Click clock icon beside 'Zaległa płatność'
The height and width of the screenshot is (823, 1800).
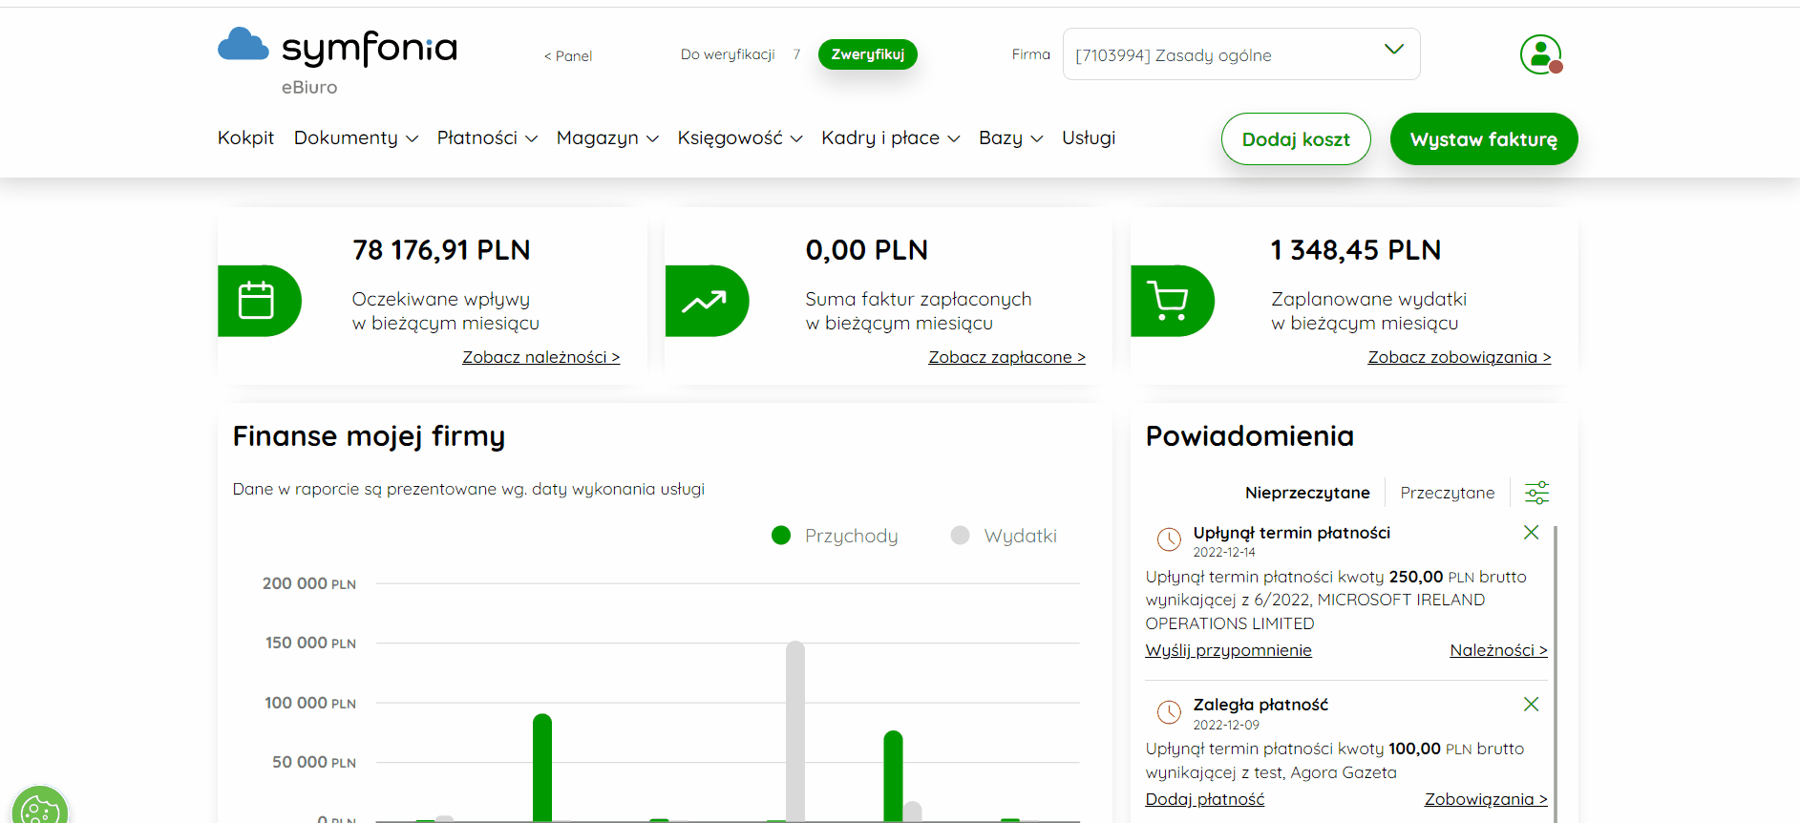(x=1169, y=711)
